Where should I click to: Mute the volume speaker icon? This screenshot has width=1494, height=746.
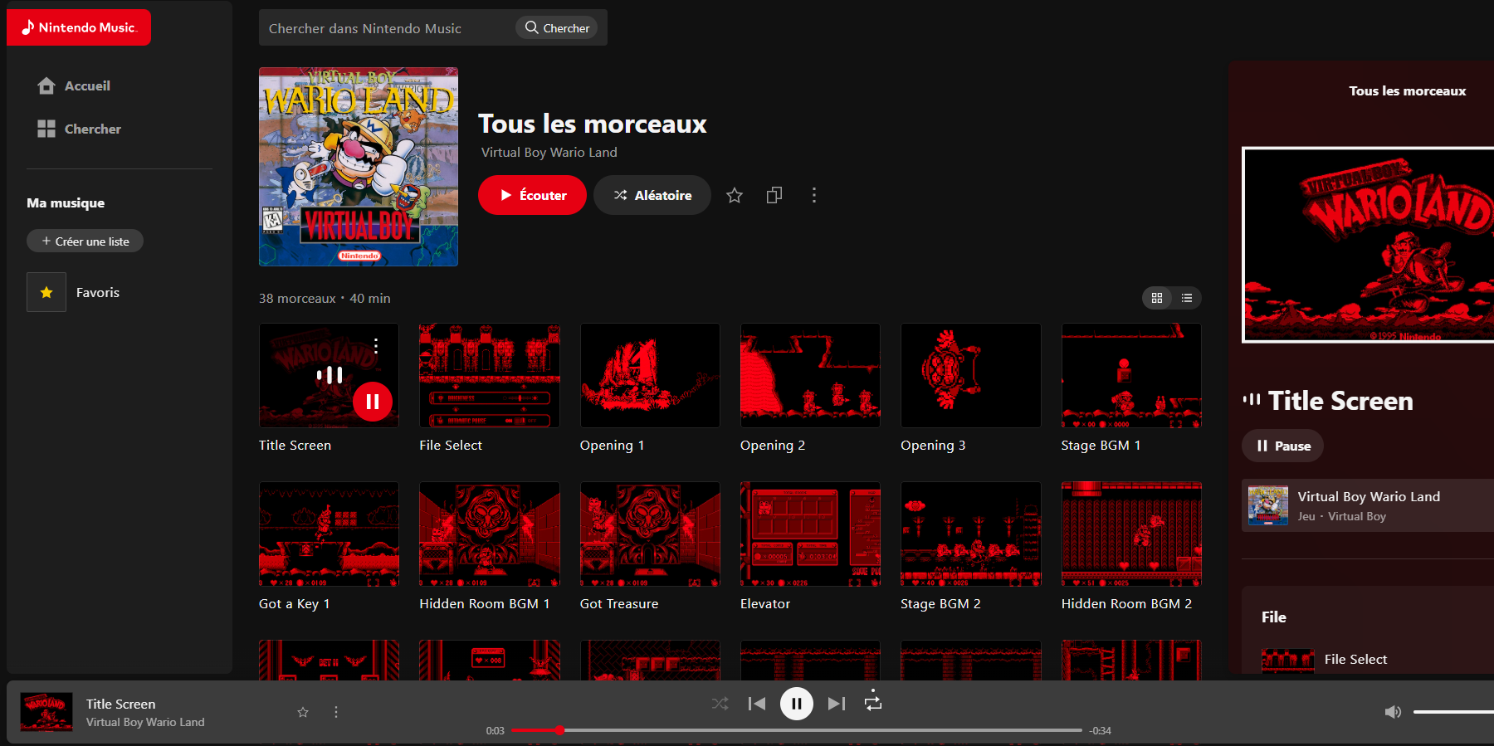pyautogui.click(x=1394, y=712)
